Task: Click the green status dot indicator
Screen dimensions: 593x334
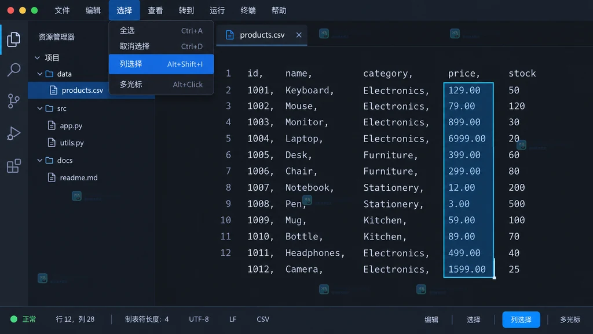Action: [x=14, y=320]
